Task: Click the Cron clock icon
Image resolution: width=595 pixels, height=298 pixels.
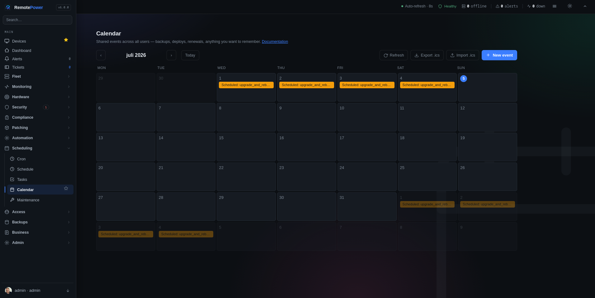Action: (12, 159)
